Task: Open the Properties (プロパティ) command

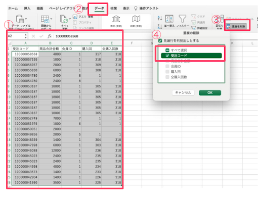Action: click(82, 22)
